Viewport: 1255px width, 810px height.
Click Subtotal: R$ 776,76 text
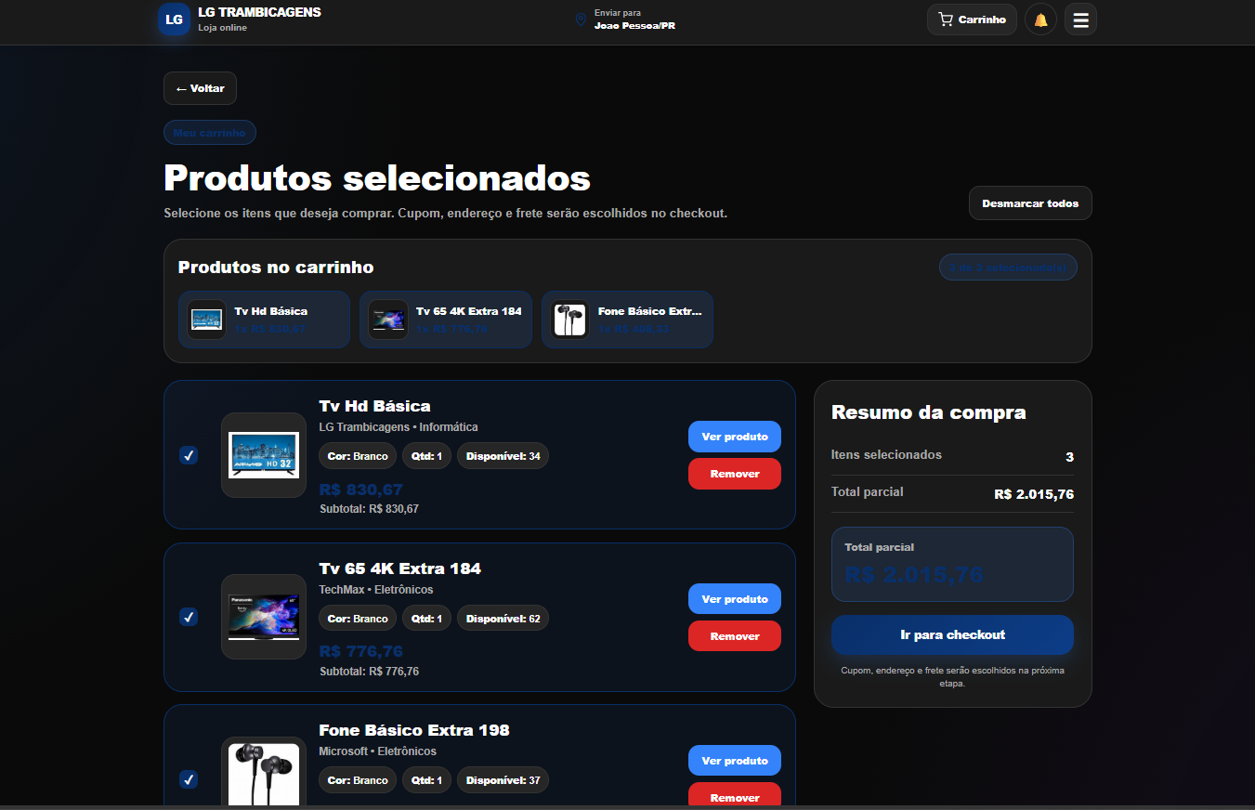(369, 672)
